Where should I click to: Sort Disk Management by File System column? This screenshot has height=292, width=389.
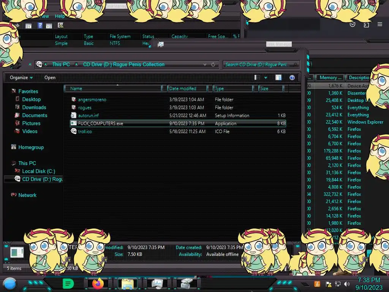pos(120,36)
